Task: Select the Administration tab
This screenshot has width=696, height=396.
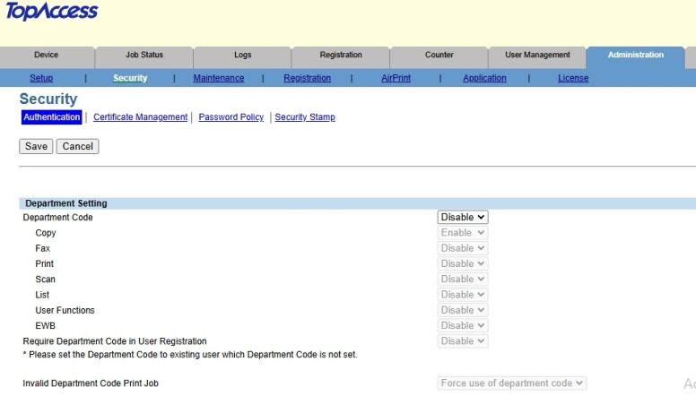Action: [636, 56]
